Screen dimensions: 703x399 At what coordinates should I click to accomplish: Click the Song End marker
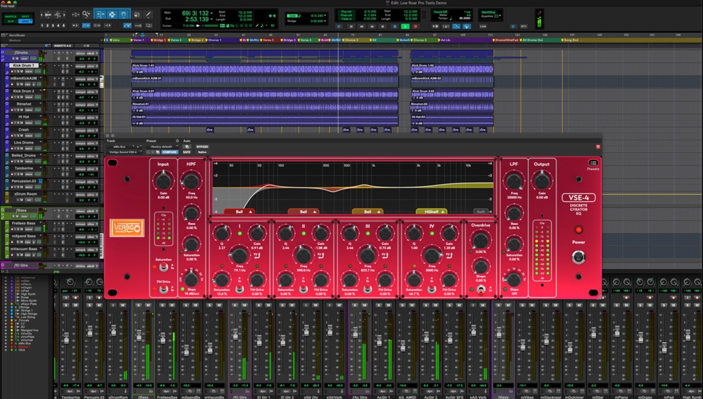tap(570, 40)
